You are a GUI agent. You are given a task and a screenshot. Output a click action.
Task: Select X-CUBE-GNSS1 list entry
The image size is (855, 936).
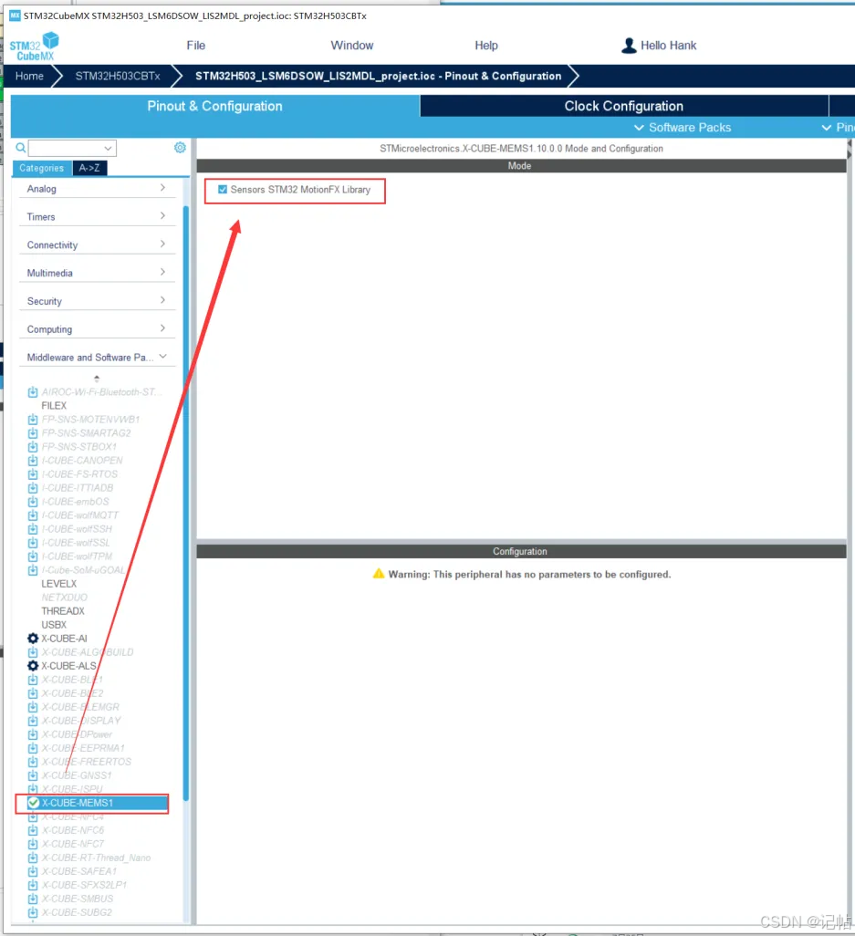pyautogui.click(x=77, y=776)
